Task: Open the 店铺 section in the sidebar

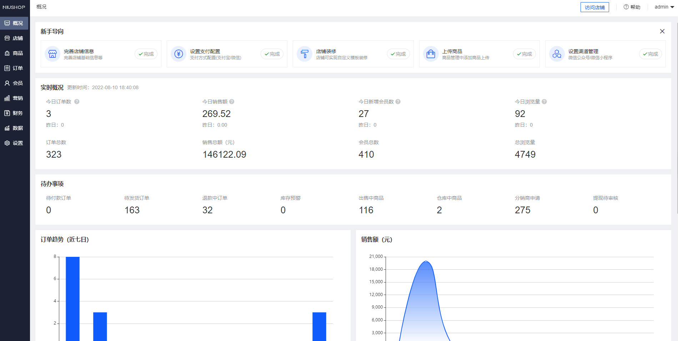Action: [x=14, y=38]
